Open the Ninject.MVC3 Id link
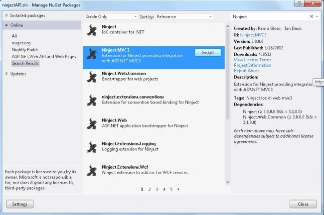The height and width of the screenshot is (215, 324). [x=253, y=35]
